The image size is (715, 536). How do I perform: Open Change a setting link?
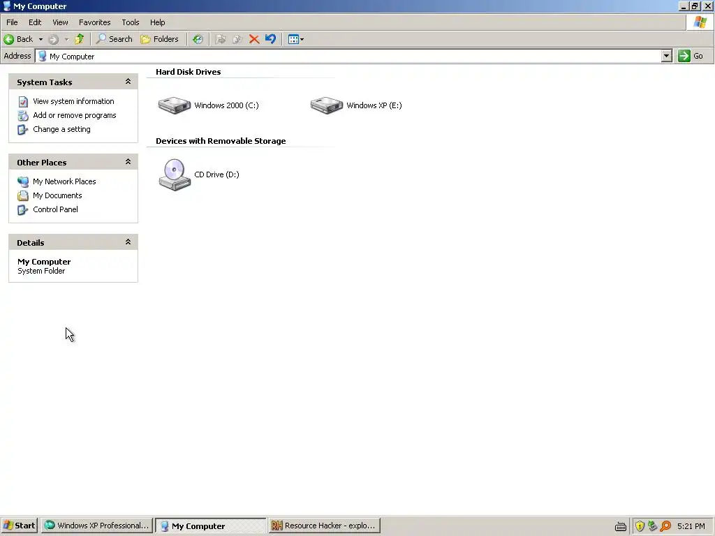(x=61, y=129)
